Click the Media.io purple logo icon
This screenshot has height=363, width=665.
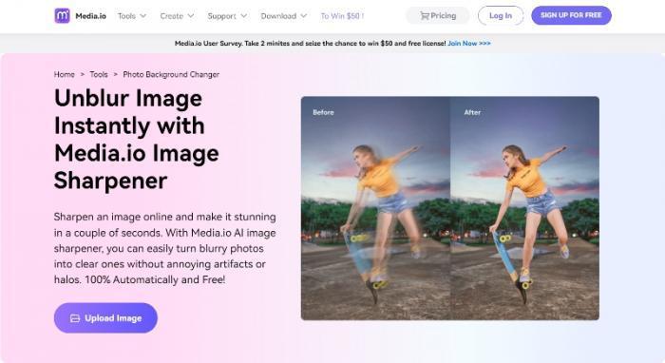click(x=62, y=16)
